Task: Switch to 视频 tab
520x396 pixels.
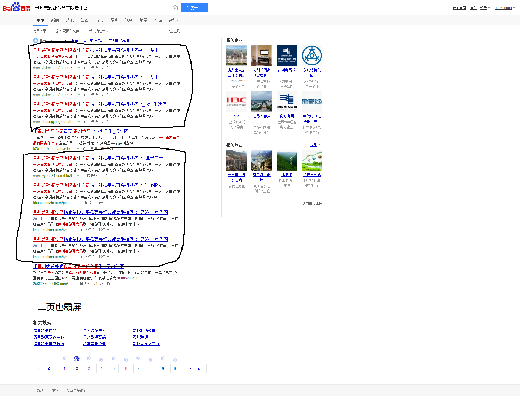Action: [129, 20]
